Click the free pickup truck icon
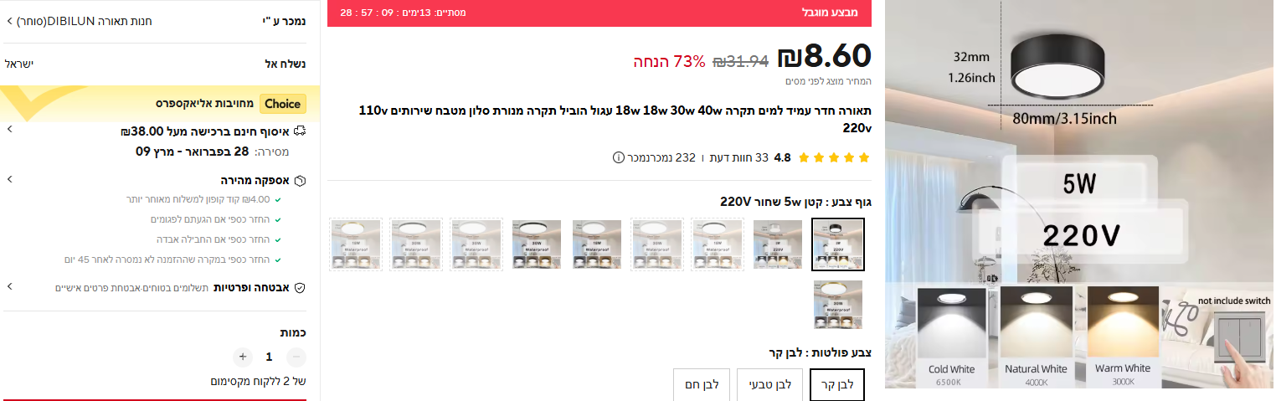Image resolution: width=1276 pixels, height=401 pixels. 301,131
